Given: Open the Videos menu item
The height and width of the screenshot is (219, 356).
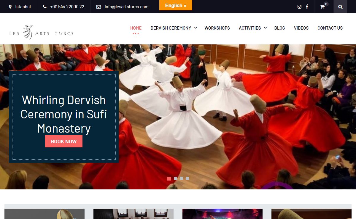Looking at the screenshot, I should [301, 28].
